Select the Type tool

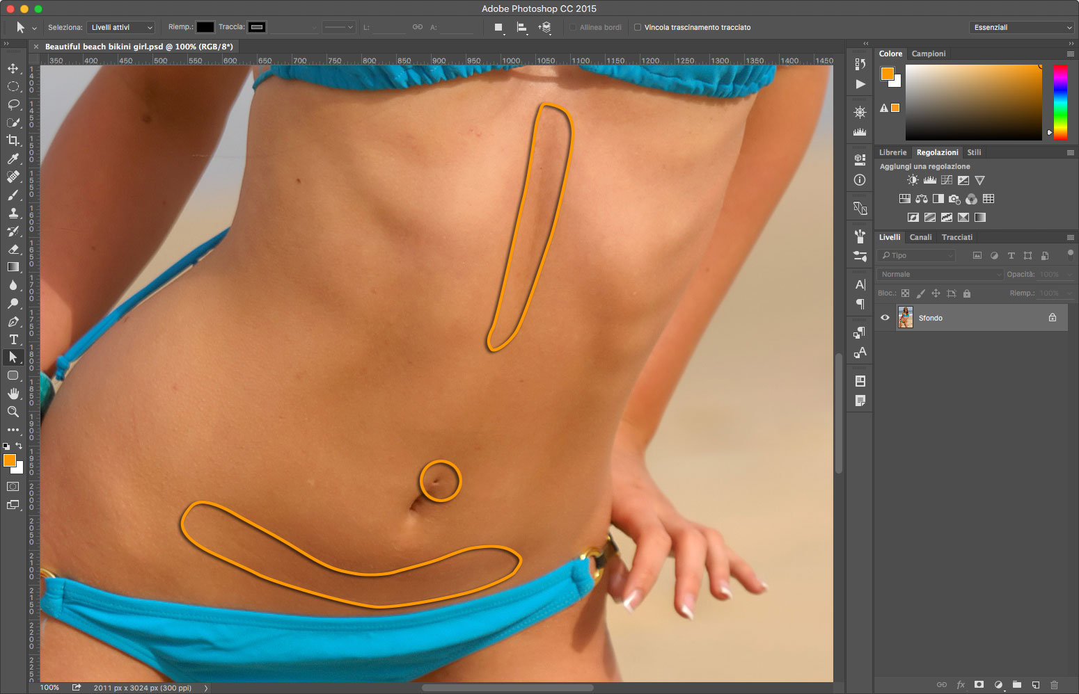pos(13,339)
